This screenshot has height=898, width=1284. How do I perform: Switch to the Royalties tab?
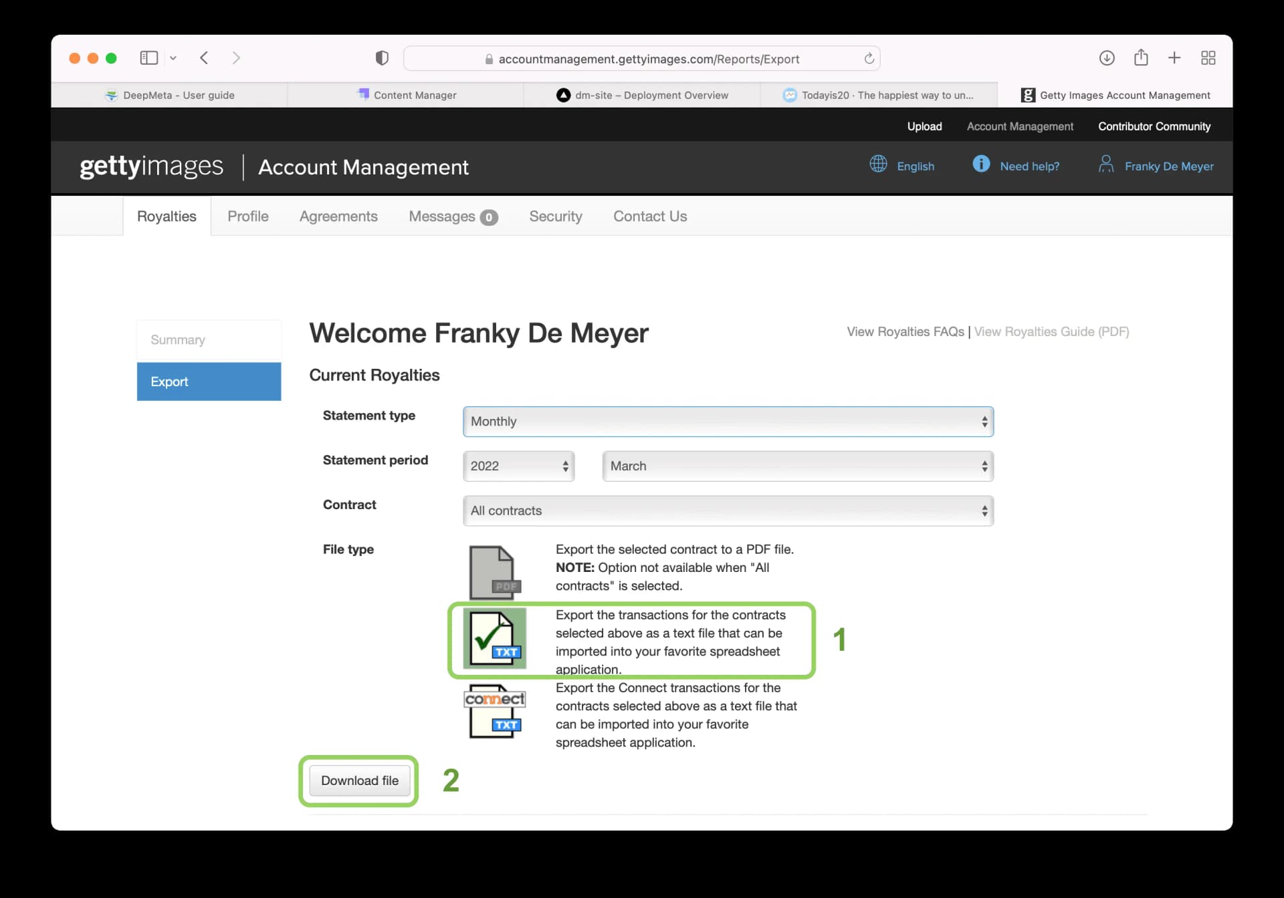(167, 216)
